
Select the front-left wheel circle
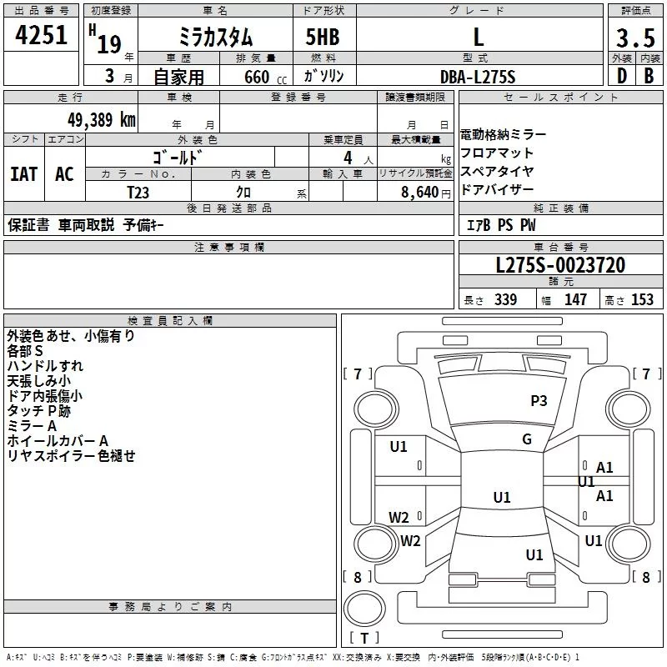(x=376, y=409)
